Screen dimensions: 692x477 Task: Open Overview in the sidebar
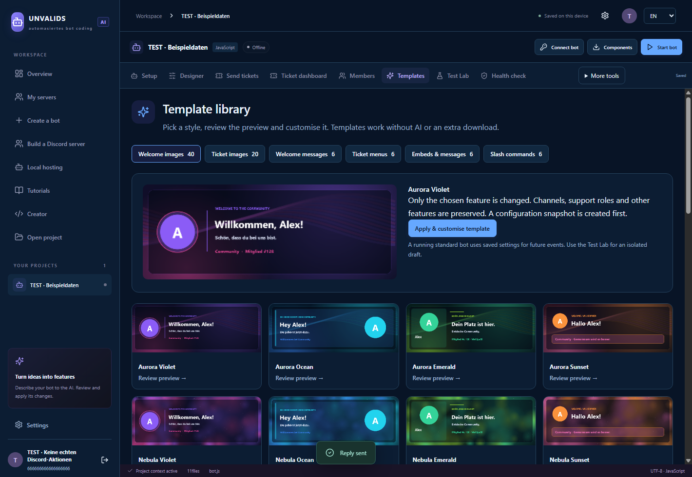pyautogui.click(x=59, y=74)
